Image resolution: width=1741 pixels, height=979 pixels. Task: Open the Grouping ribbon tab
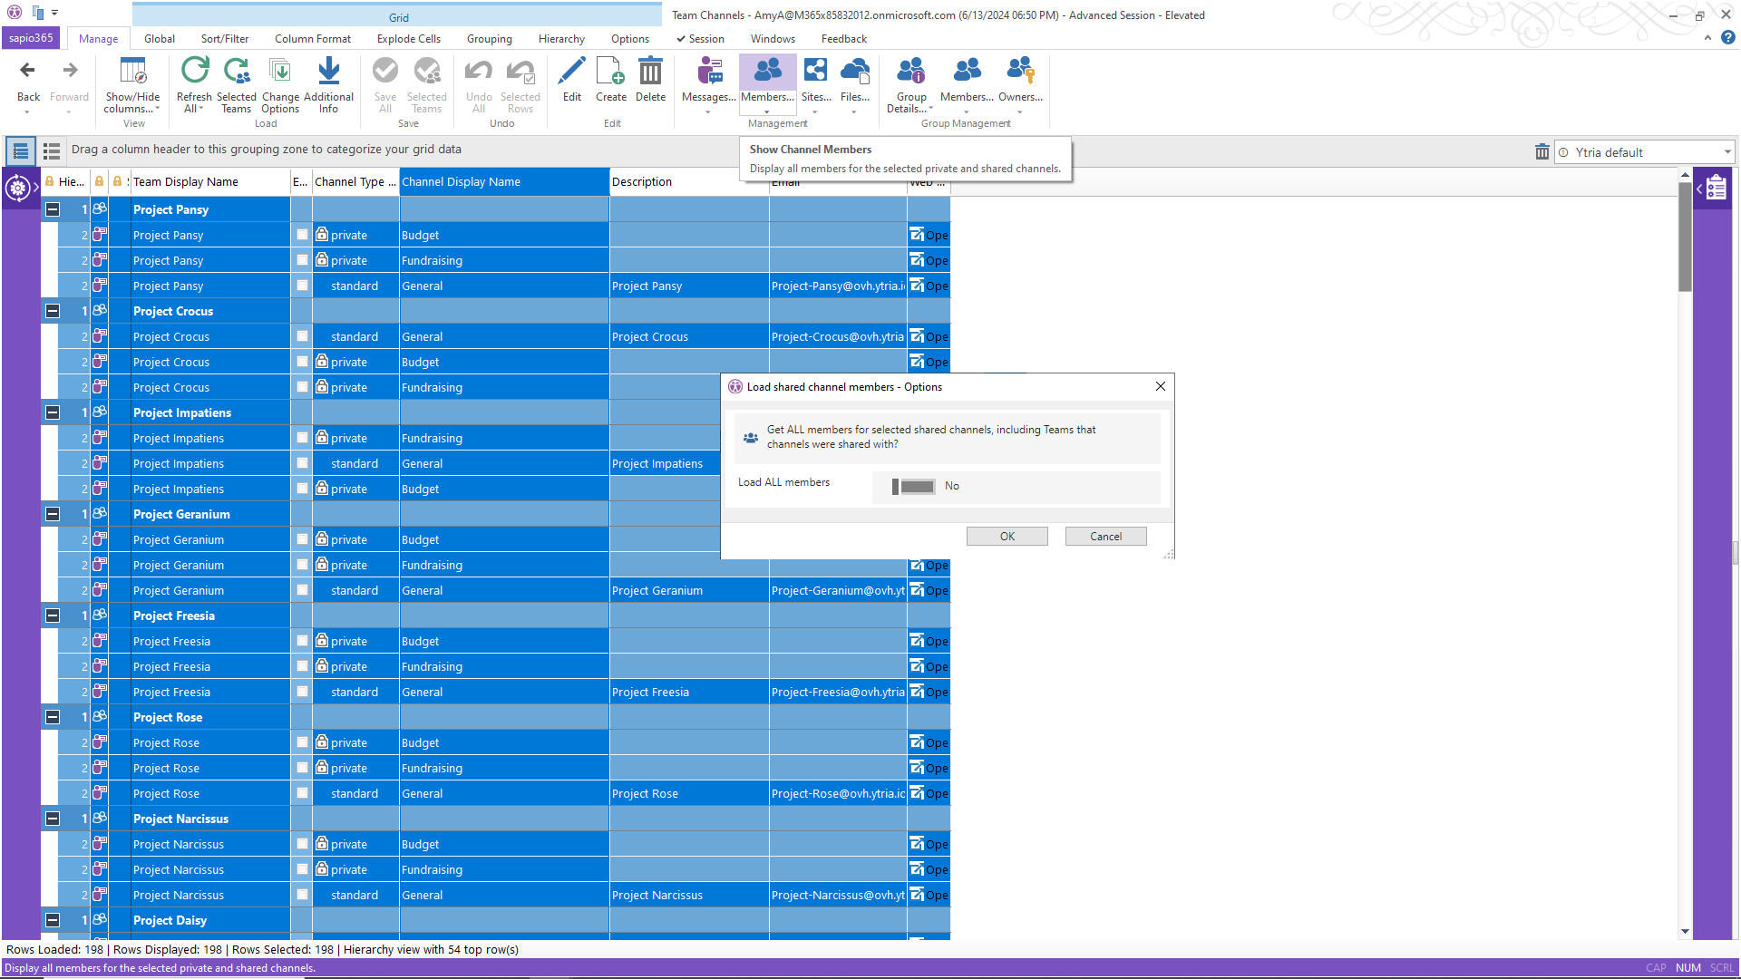pos(490,39)
